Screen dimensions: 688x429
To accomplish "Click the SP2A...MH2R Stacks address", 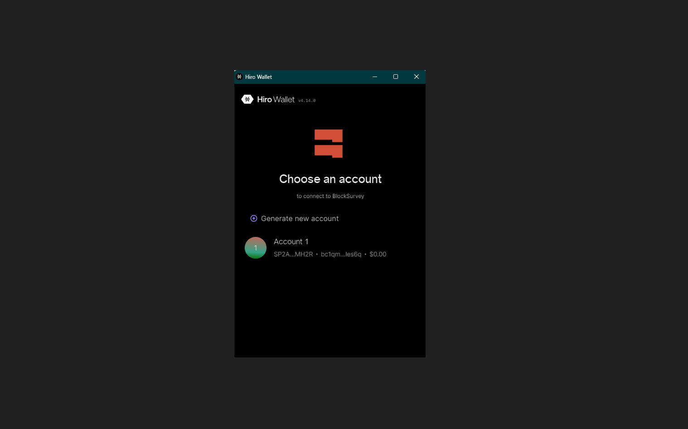I will pos(293,254).
